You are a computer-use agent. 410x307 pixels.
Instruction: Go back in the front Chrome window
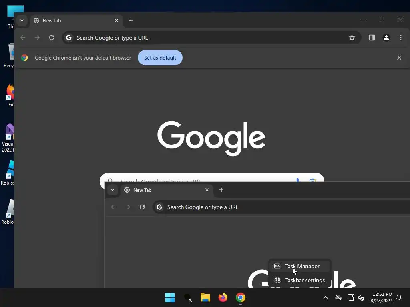(113, 207)
